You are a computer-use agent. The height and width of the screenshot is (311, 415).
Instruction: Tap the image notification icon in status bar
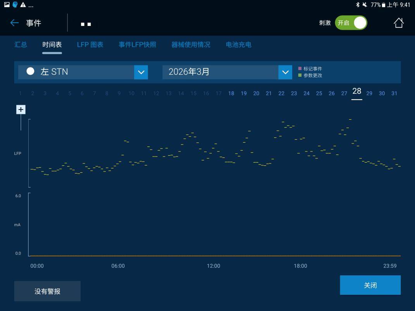[7, 5]
